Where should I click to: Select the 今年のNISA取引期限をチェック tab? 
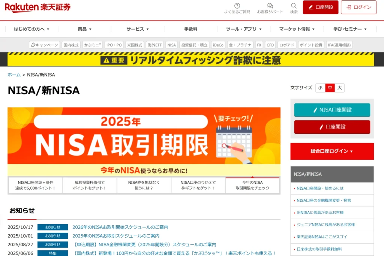(252, 185)
